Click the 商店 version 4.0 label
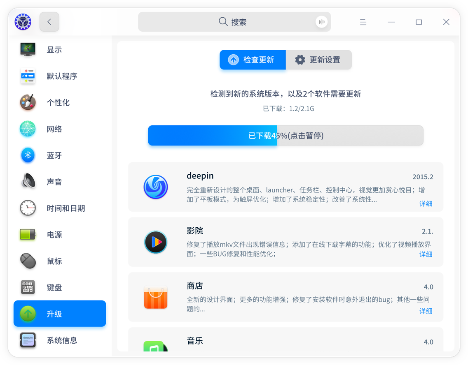This screenshot has height=365, width=468. (428, 287)
